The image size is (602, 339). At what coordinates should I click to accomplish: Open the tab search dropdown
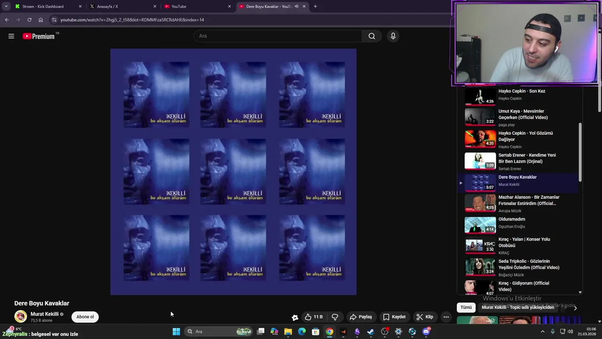point(6,6)
